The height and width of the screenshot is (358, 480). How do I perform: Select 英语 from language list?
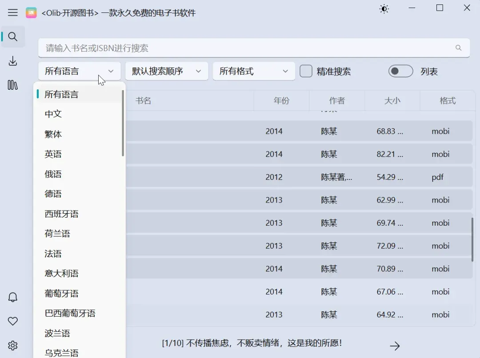(x=53, y=154)
